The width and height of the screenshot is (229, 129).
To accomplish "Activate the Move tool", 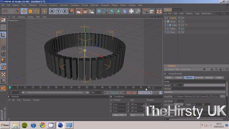I will tap(24, 11).
